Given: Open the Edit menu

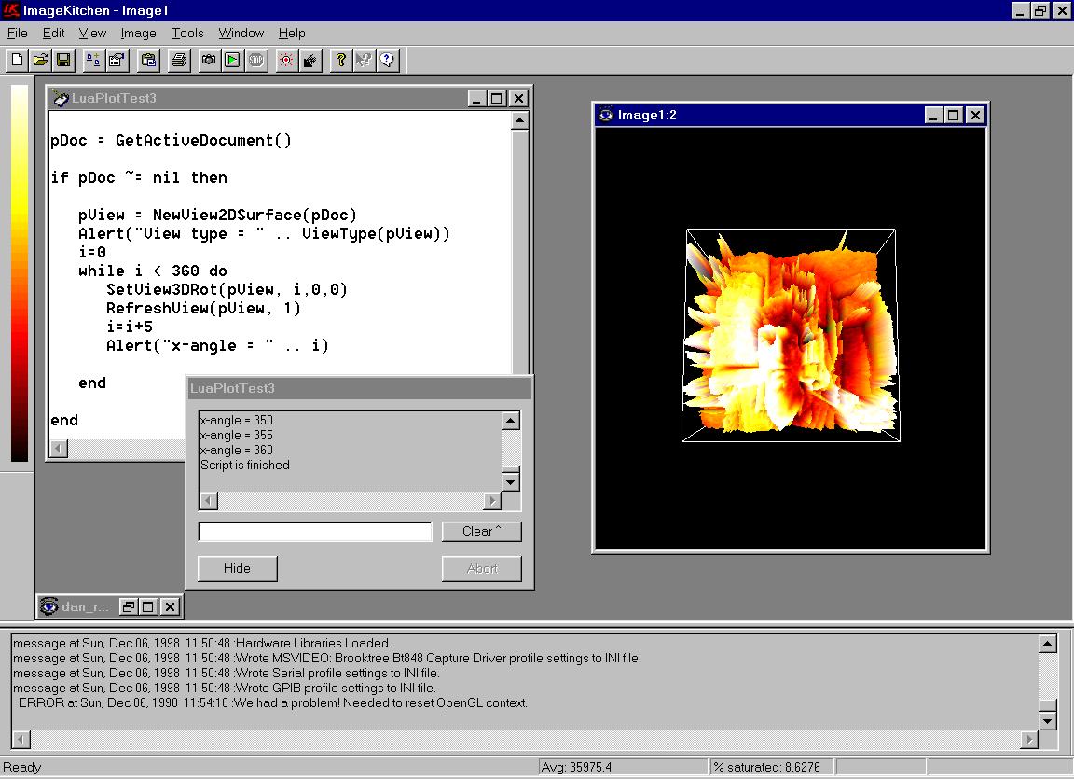Looking at the screenshot, I should [53, 33].
